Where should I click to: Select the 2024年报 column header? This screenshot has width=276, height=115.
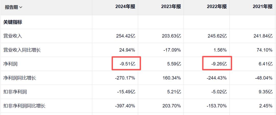[x=125, y=7]
